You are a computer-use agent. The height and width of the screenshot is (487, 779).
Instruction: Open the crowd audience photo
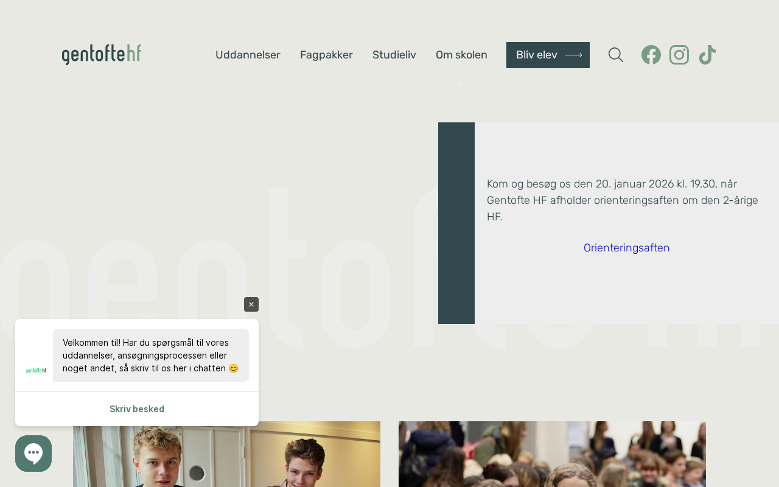(552, 454)
